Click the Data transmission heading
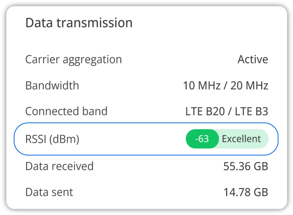 click(79, 23)
